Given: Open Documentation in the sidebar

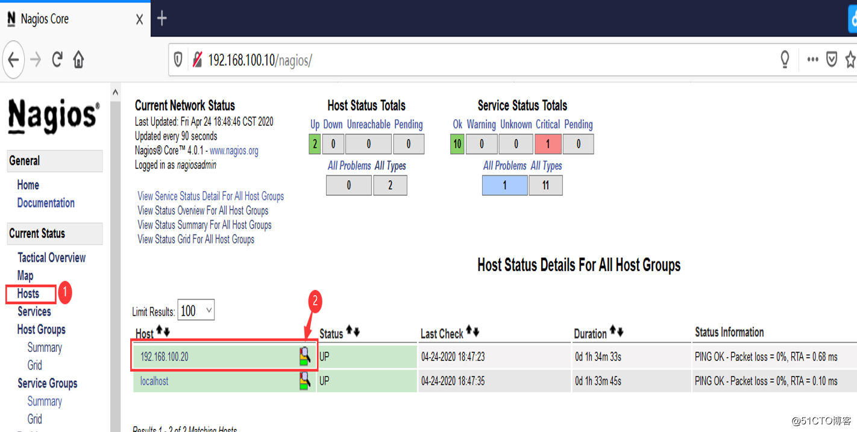Looking at the screenshot, I should tap(46, 203).
